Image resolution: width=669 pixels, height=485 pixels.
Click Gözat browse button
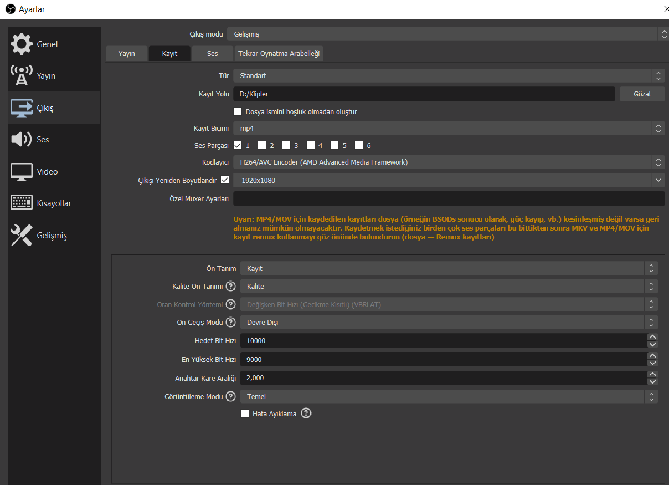coord(642,94)
